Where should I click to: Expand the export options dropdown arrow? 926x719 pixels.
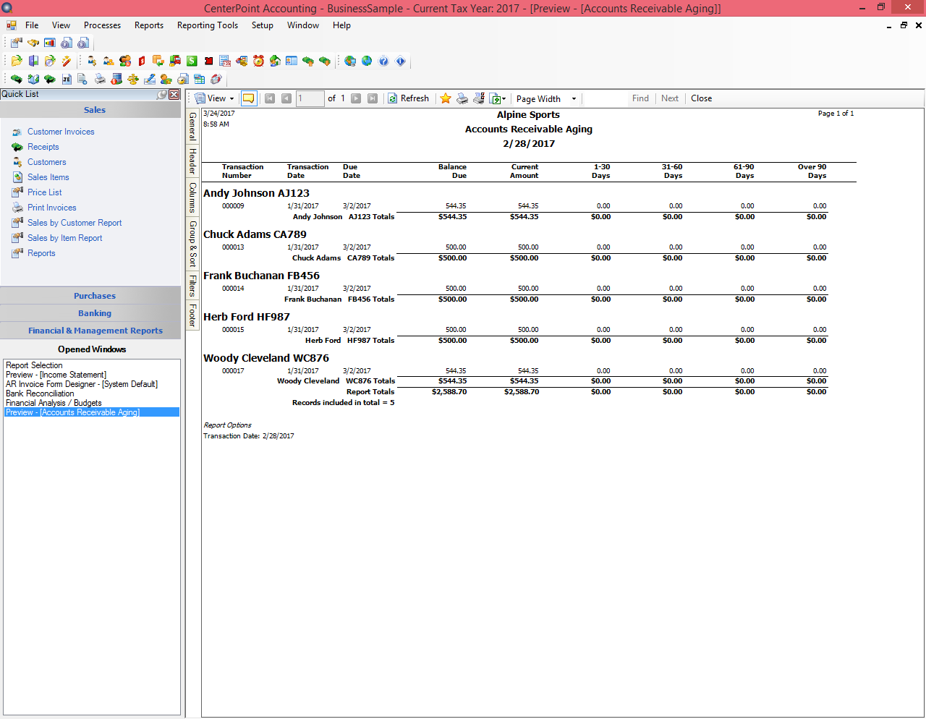pyautogui.click(x=504, y=98)
